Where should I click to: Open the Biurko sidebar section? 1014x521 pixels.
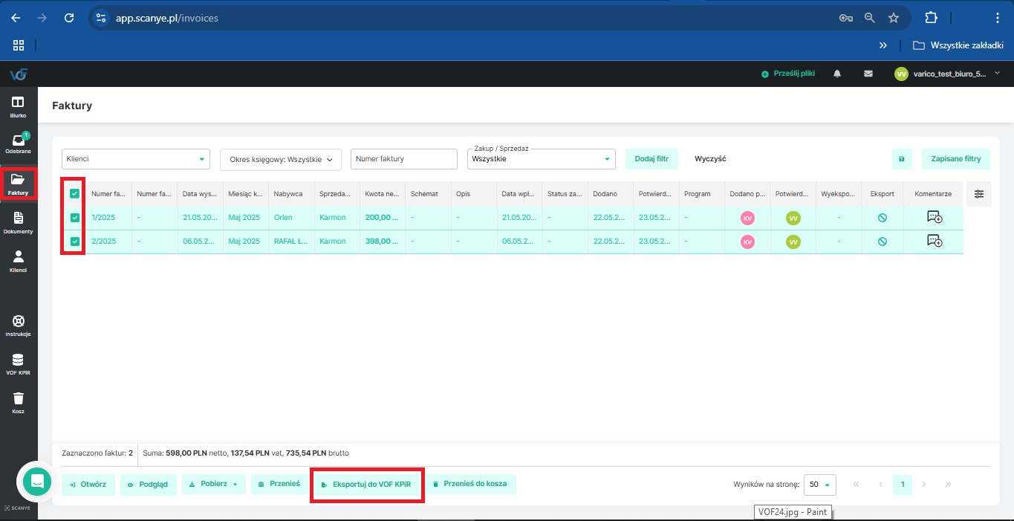(x=19, y=106)
